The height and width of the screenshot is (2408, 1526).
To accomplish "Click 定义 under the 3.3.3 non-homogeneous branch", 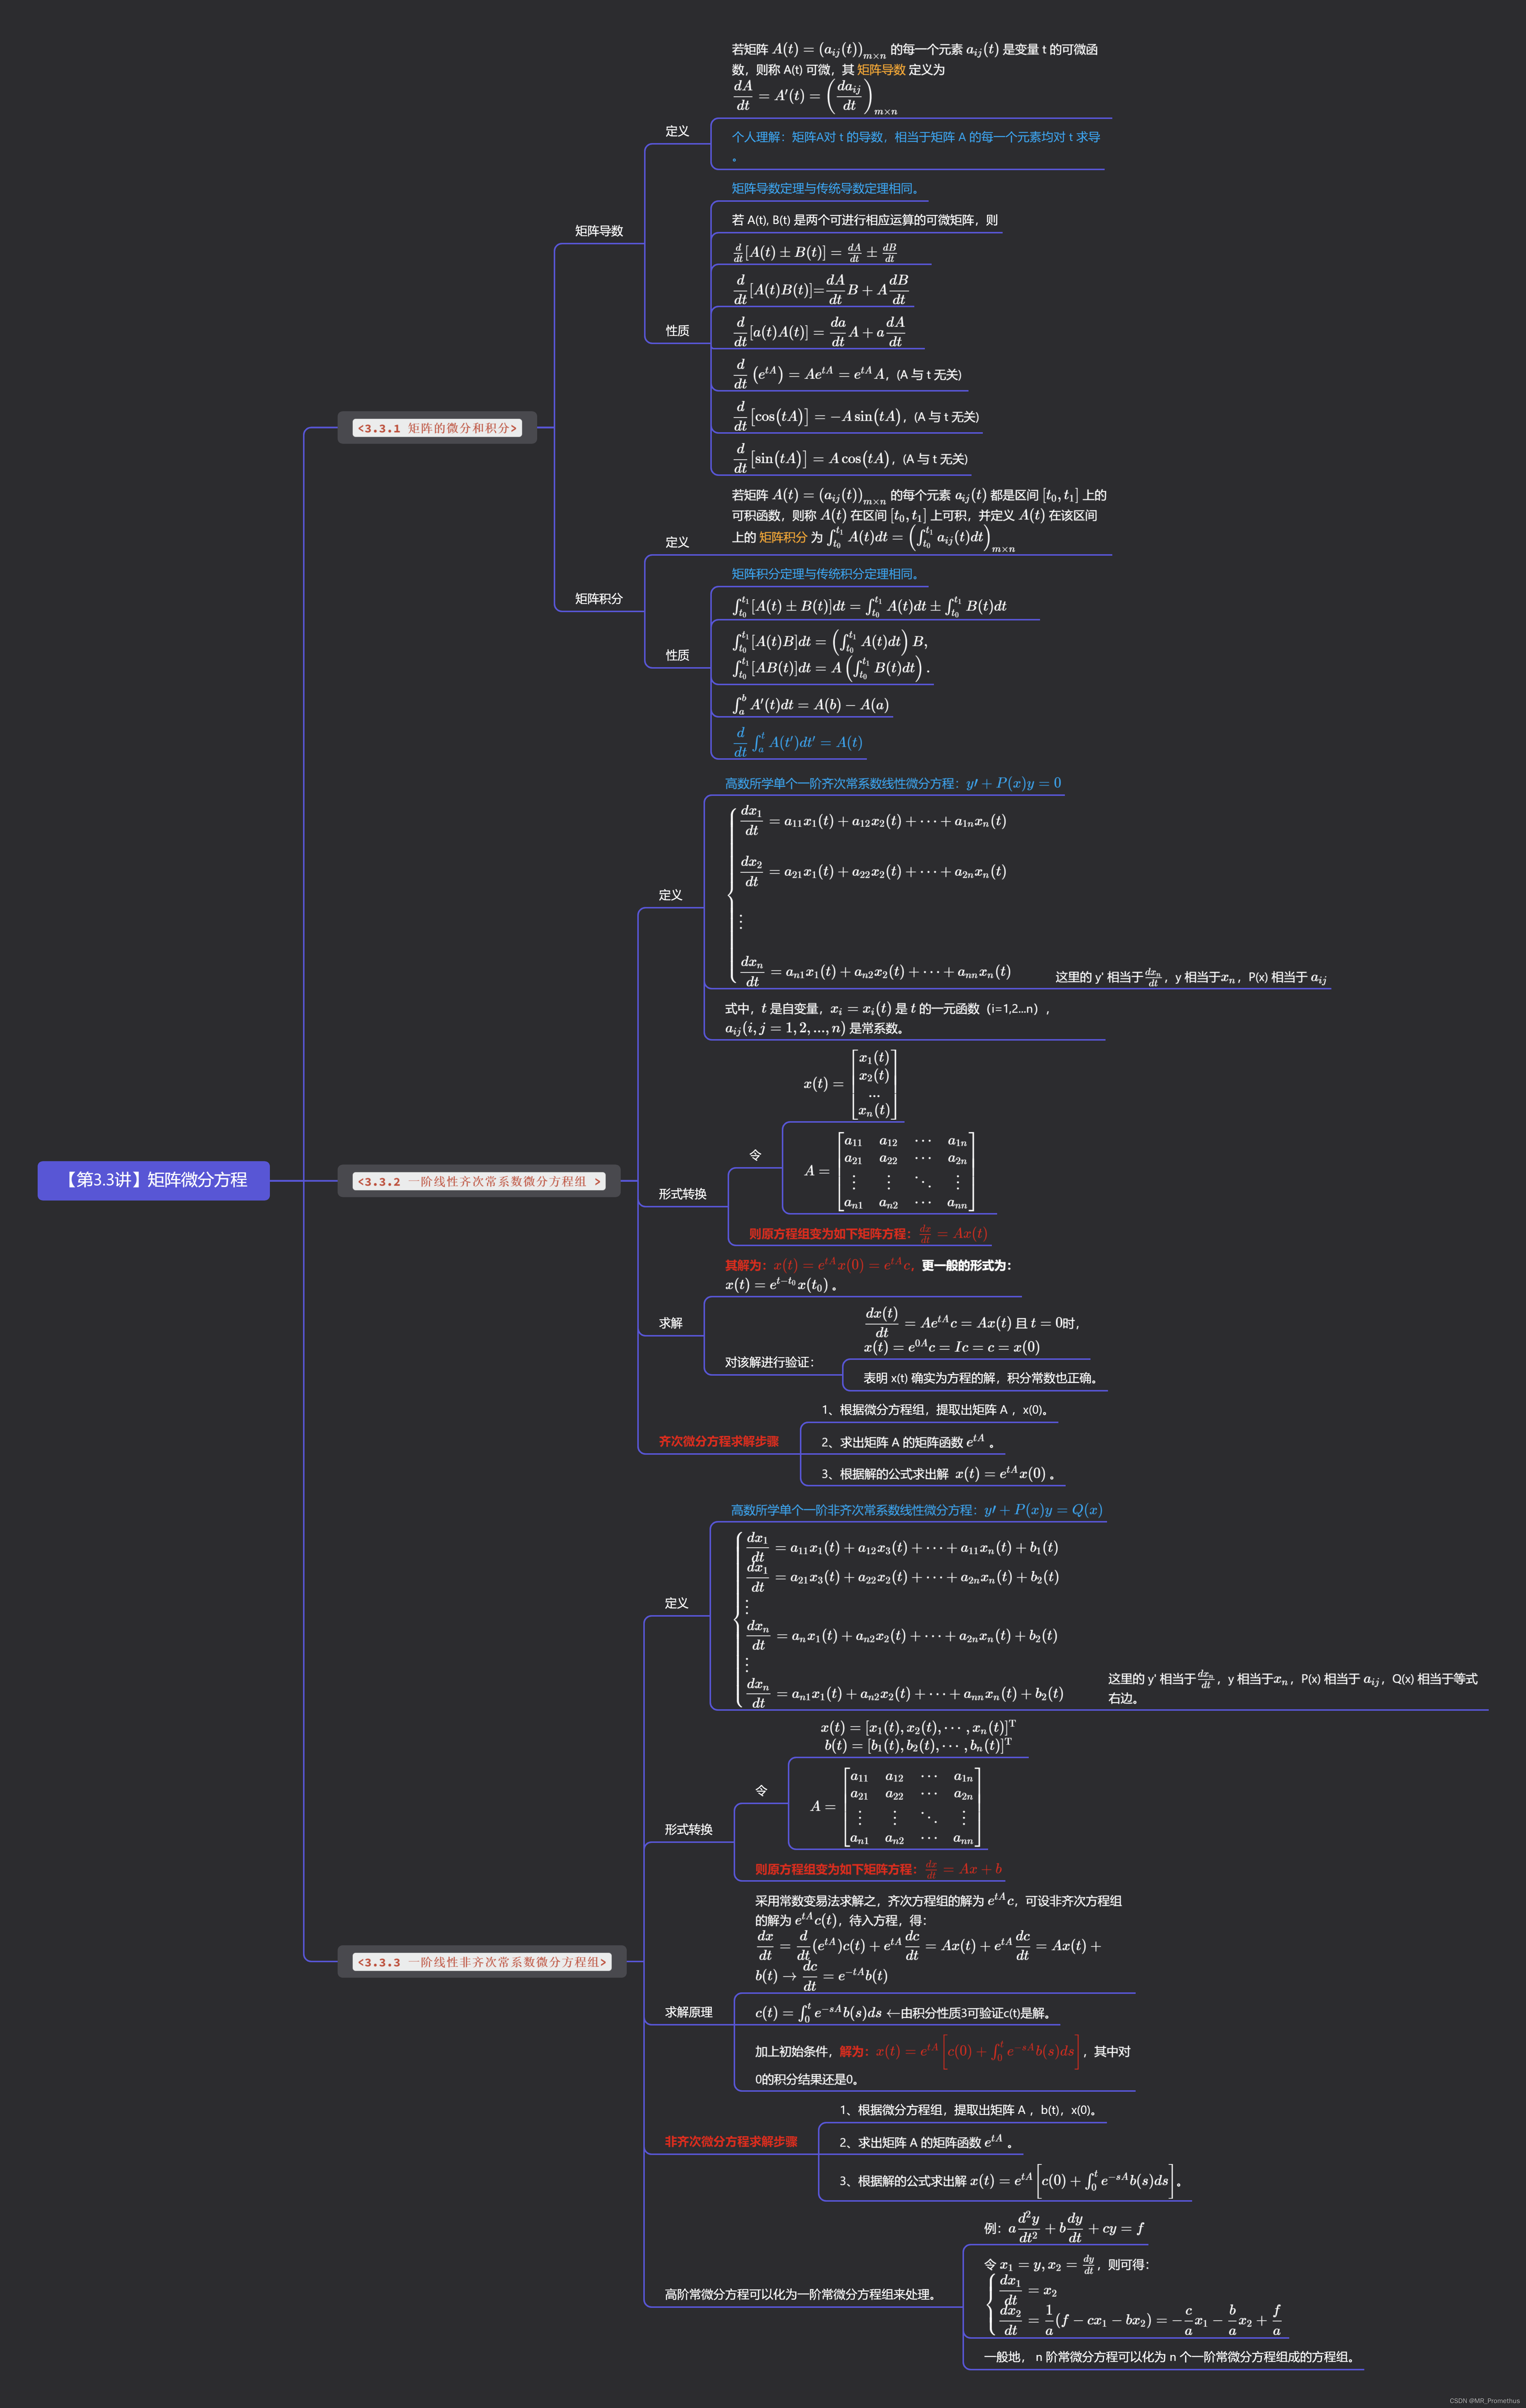I will [676, 1603].
